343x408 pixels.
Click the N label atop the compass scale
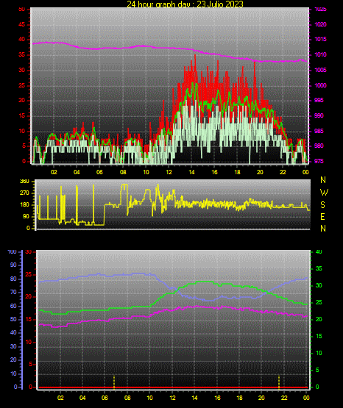[x=323, y=180]
